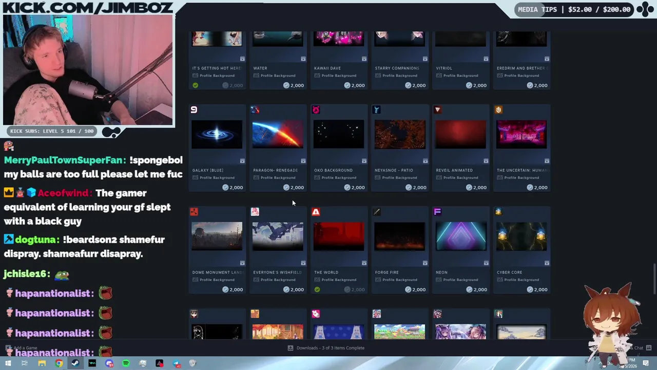The width and height of the screenshot is (657, 370).
Task: Select the 'EVERYONE'S WISHFIELD' title text
Action: (278, 272)
